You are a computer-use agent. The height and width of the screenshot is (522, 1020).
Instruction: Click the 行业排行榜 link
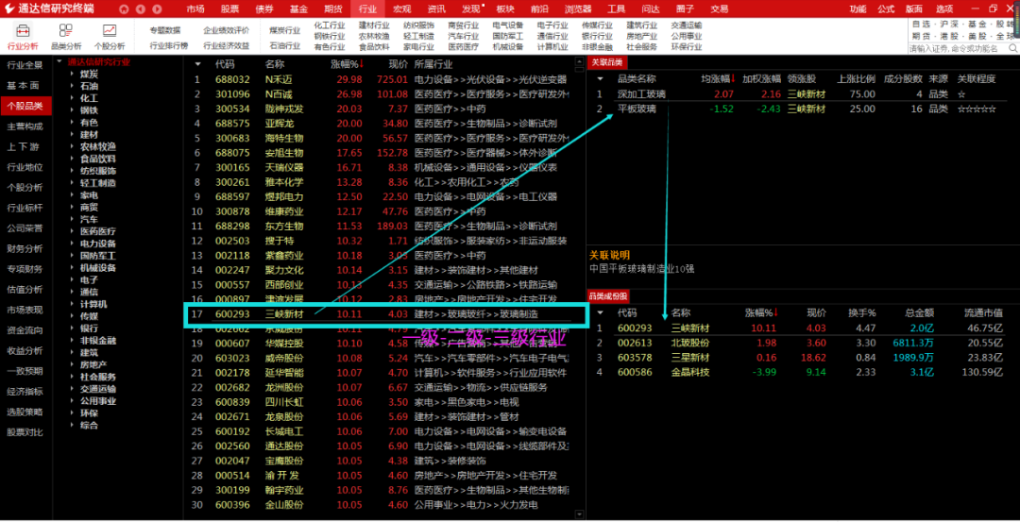168,46
